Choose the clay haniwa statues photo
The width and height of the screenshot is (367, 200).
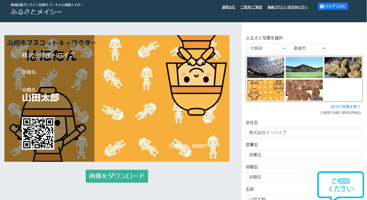click(x=304, y=90)
